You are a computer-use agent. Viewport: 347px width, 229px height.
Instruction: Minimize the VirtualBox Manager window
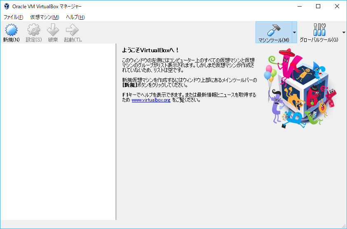pyautogui.click(x=299, y=6)
